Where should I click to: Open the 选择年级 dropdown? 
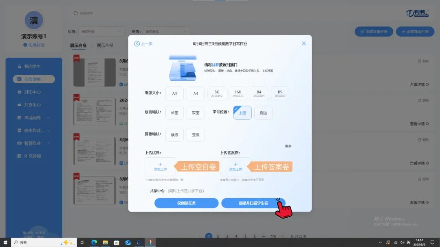[101, 31]
